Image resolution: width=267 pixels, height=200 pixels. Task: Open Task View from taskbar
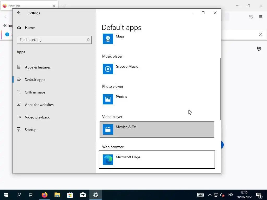[31, 195]
